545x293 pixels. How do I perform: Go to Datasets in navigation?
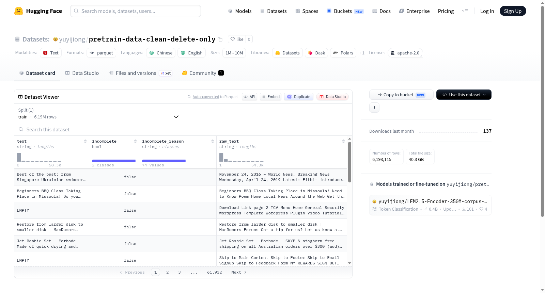[x=274, y=11]
